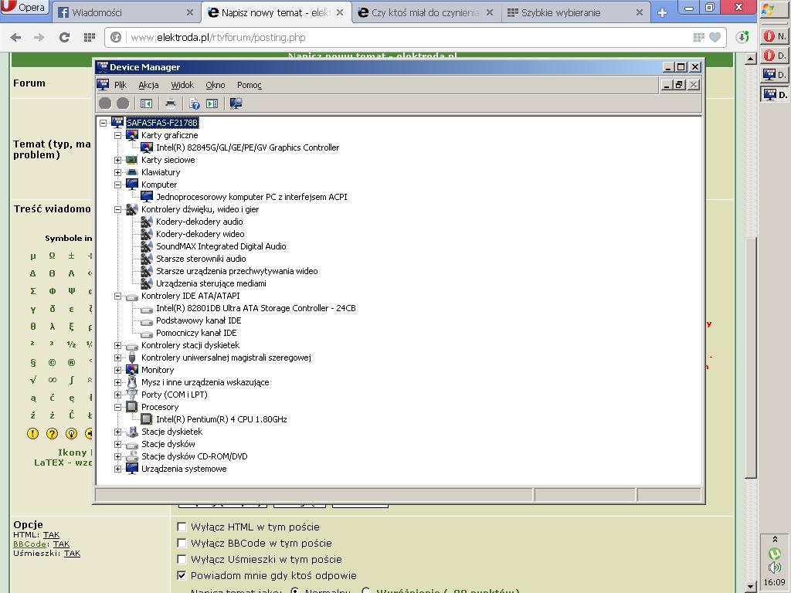The height and width of the screenshot is (593, 791).
Task: Click the SoundMAX Integrated Digital Audio icon
Action: pyautogui.click(x=146, y=246)
